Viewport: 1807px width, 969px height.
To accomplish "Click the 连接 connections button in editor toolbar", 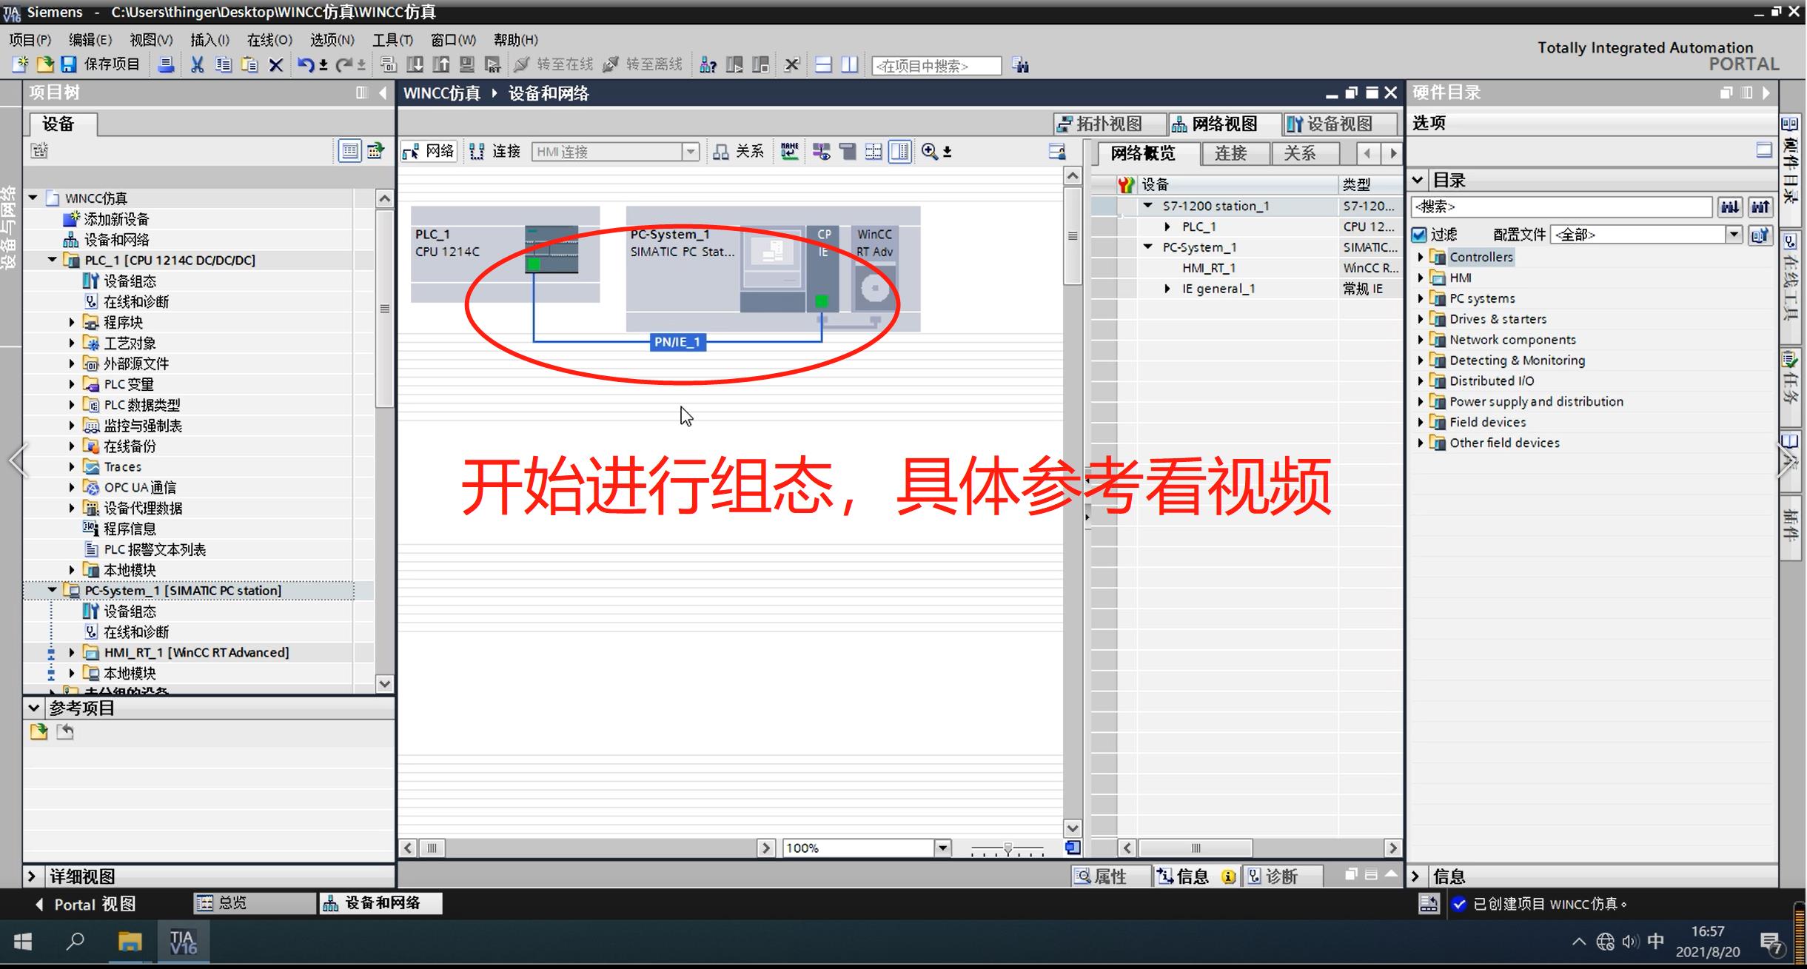I will (495, 152).
